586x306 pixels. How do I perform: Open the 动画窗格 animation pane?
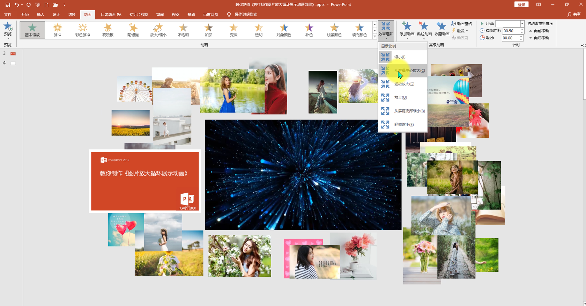click(461, 24)
